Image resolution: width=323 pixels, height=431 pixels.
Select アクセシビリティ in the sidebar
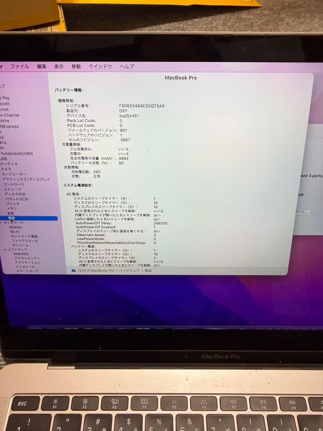[x=27, y=258]
